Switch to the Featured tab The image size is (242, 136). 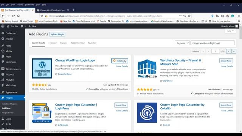53,43
